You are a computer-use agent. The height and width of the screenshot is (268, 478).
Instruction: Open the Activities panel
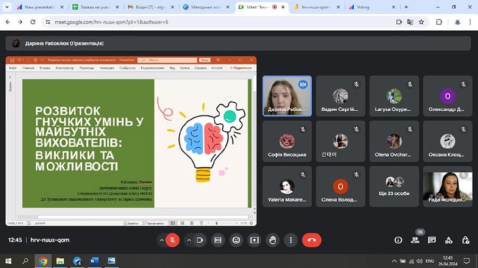coord(449,240)
